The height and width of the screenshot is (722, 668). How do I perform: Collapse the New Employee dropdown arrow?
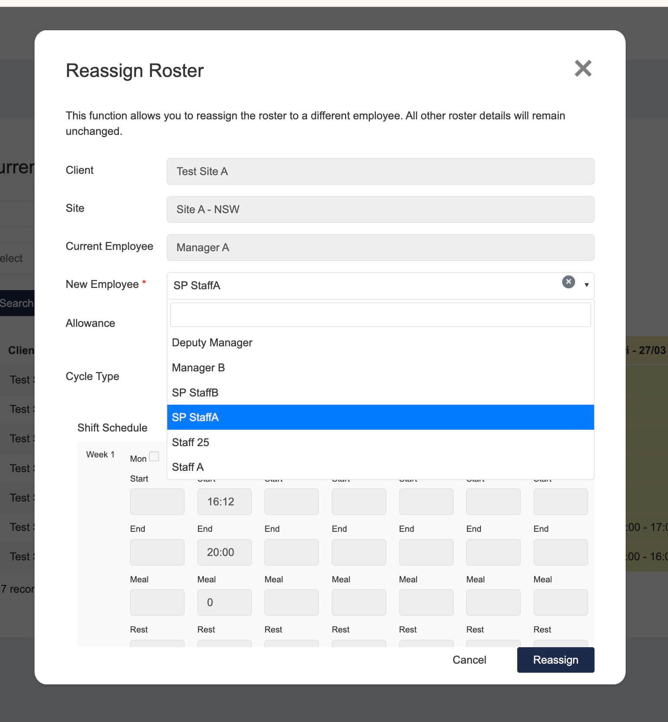tap(586, 285)
